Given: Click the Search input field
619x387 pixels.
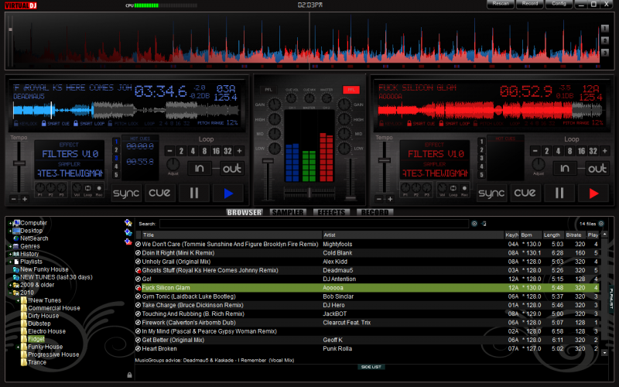Looking at the screenshot, I should coord(314,224).
